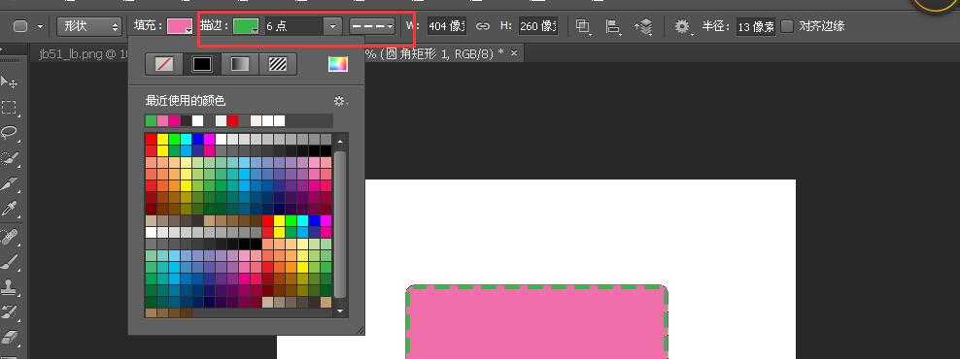The height and width of the screenshot is (359, 960).
Task: Click the stroke width field showing 6 点
Action: click(x=292, y=26)
